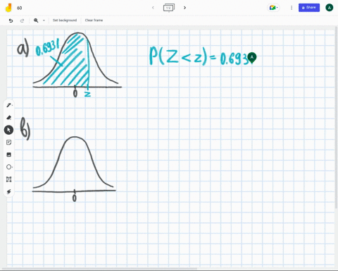This screenshot has width=338, height=271.
Task: Open the account avatar menu
Action: pyautogui.click(x=330, y=8)
